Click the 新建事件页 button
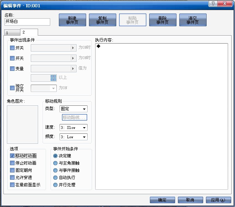Viewport: 235px width, 207px height. click(72, 20)
